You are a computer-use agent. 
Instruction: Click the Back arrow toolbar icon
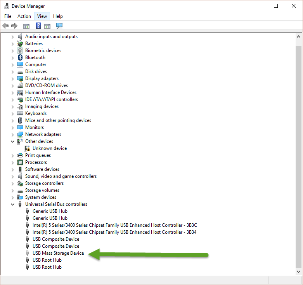(x=5, y=26)
